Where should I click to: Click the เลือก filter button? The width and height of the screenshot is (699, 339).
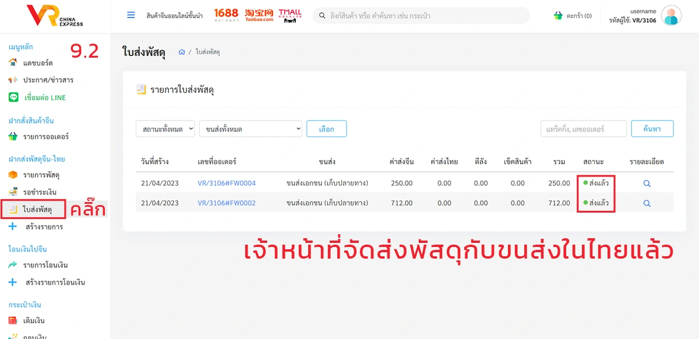(327, 129)
